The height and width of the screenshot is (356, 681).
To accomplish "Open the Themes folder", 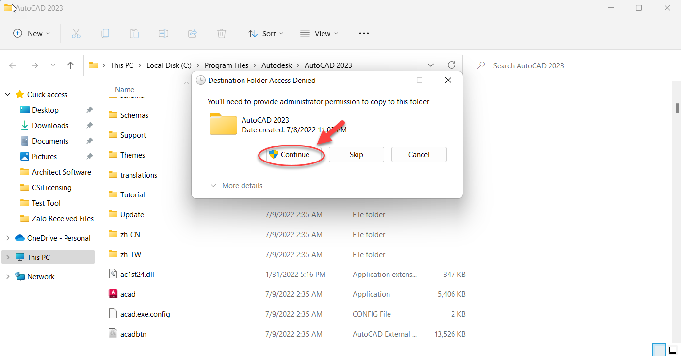I will [127, 155].
